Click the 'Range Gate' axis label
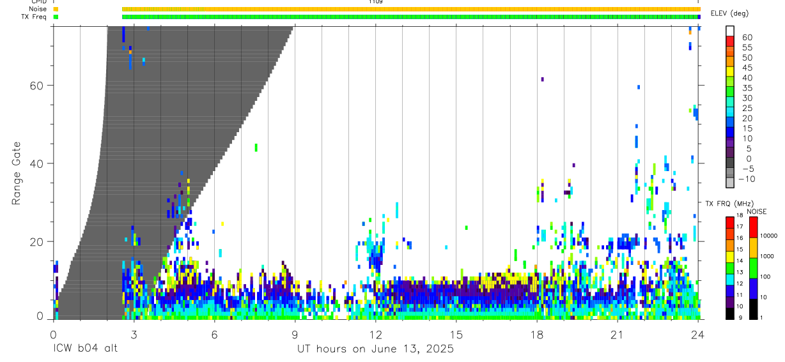785x362 pixels. pyautogui.click(x=17, y=173)
